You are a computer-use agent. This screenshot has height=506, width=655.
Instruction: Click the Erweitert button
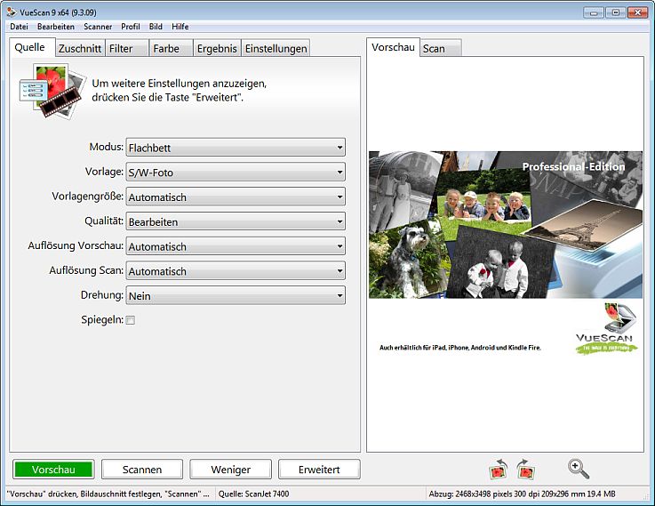(319, 470)
